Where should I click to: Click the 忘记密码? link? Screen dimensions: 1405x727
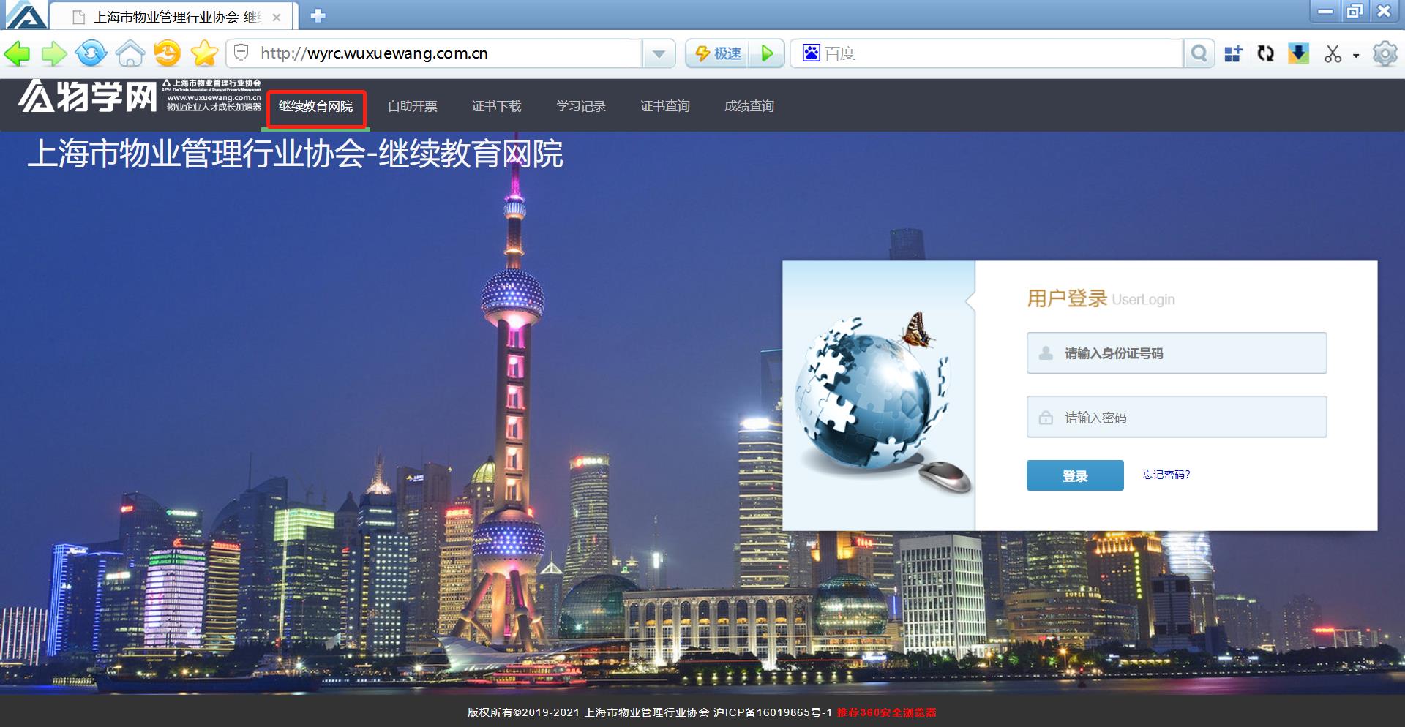tap(1166, 475)
